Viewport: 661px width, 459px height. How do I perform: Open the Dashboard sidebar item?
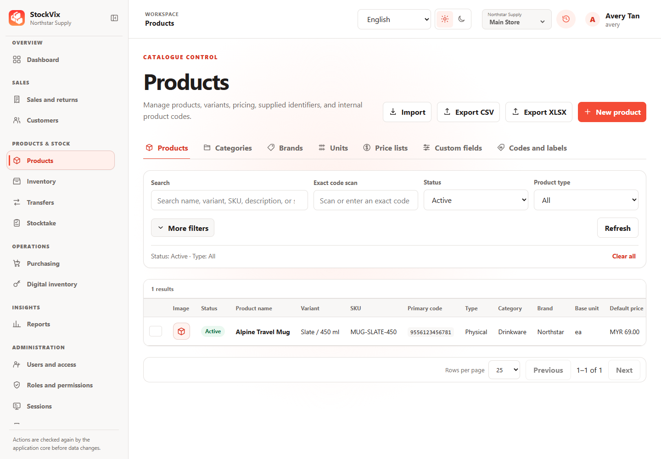coord(61,60)
